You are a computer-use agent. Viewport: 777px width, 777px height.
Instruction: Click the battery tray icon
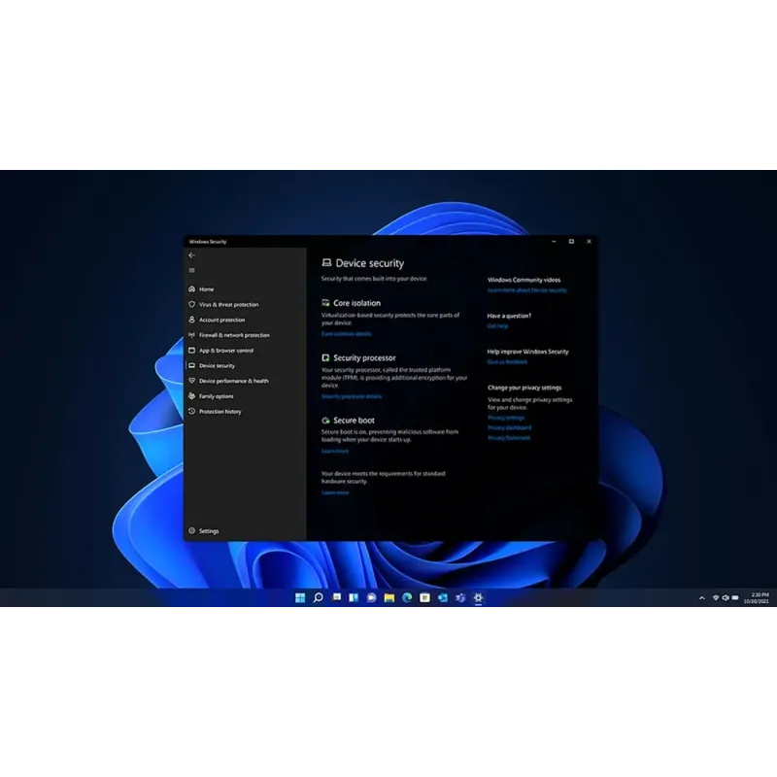[x=735, y=598]
